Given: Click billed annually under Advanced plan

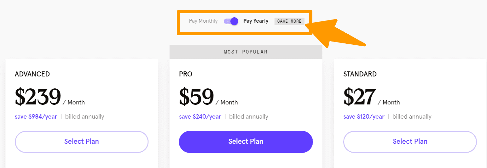Looking at the screenshot, I should tap(84, 117).
